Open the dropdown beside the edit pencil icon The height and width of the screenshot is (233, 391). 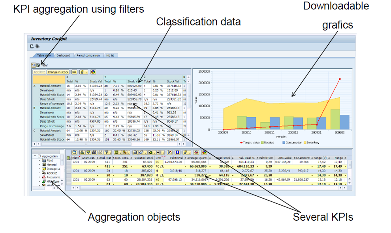coord(87,72)
